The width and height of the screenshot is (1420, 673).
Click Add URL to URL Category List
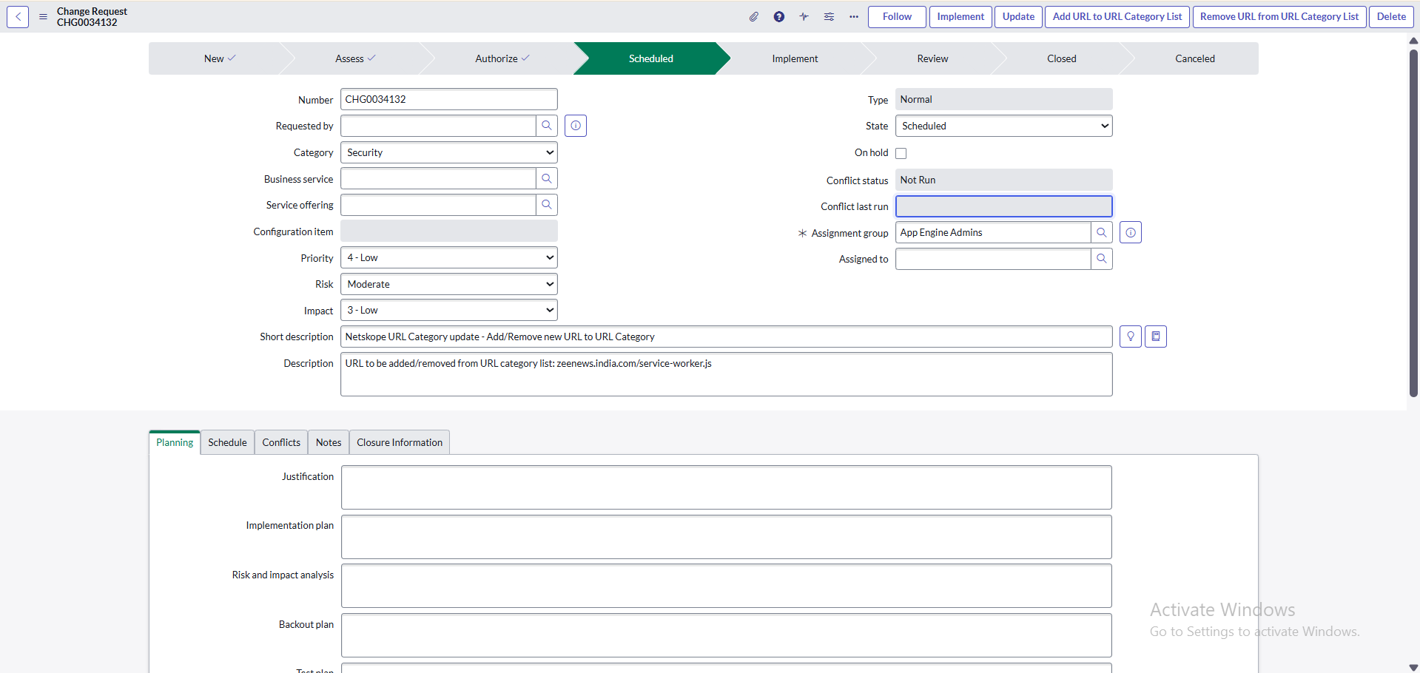1117,16
